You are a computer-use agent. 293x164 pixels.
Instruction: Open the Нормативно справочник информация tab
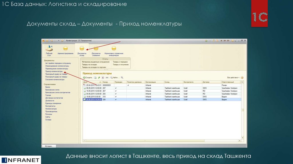(114, 49)
